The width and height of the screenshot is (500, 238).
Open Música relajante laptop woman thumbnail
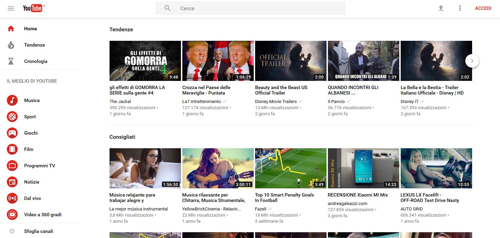coord(145,168)
